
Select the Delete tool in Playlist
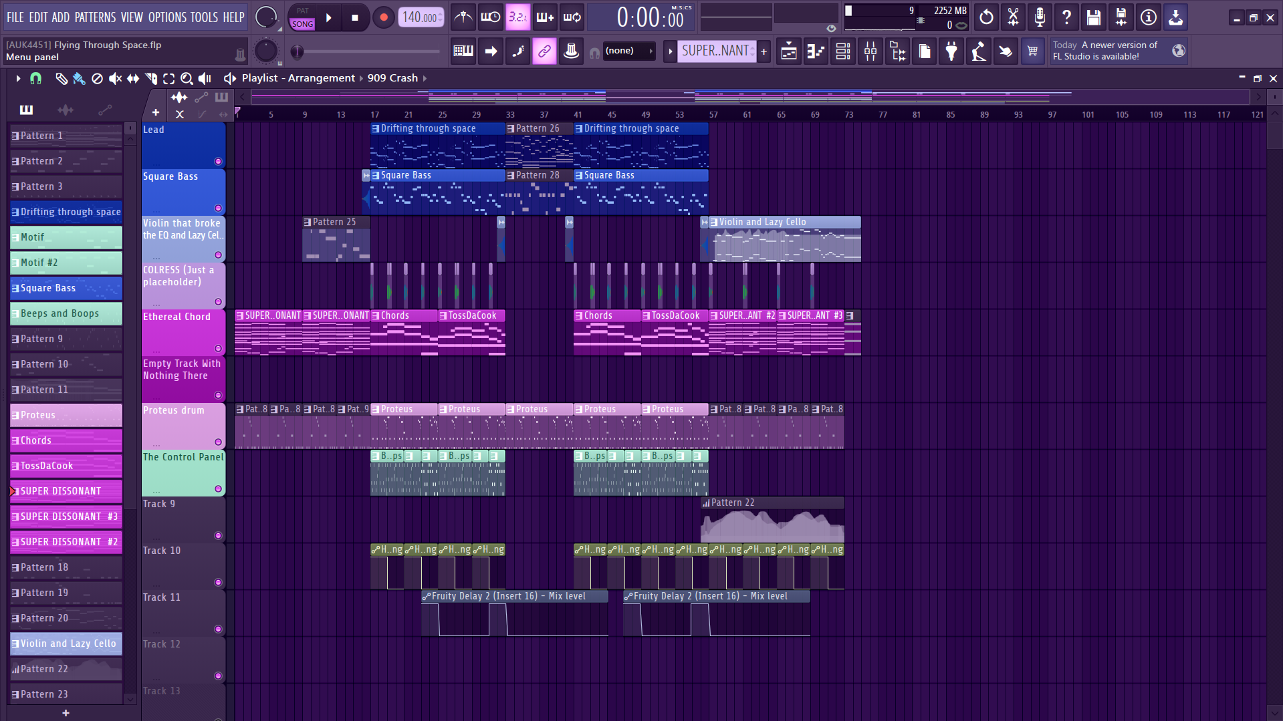click(x=97, y=79)
